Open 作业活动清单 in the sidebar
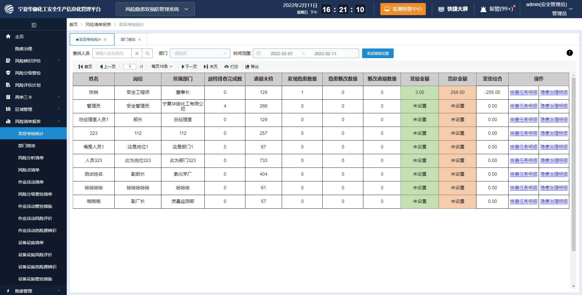Viewport: 582px width, 295px height. pos(33,182)
